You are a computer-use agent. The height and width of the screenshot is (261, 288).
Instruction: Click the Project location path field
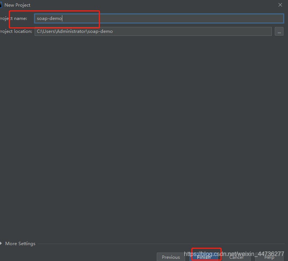point(153,31)
